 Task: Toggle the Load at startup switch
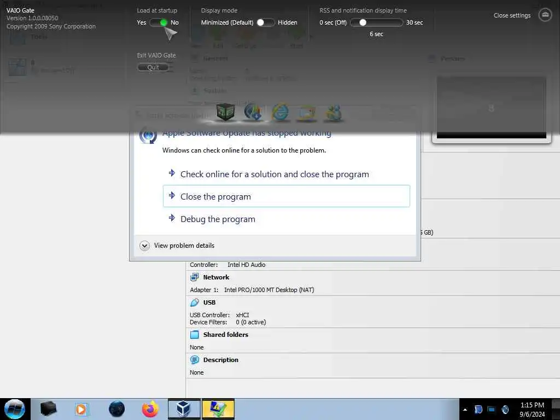tap(160, 22)
